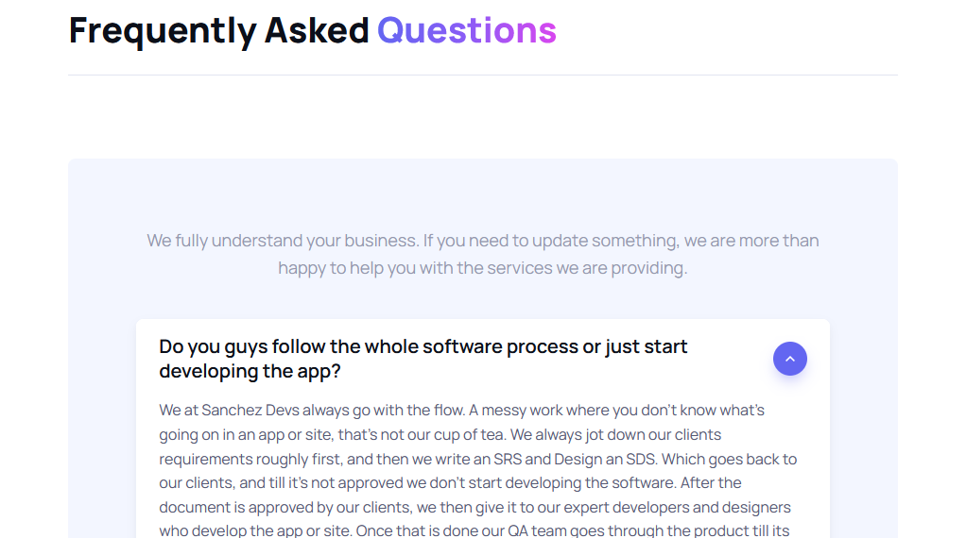966x538 pixels.
Task: Click the horizontal divider below the heading
Action: pyautogui.click(x=482, y=76)
